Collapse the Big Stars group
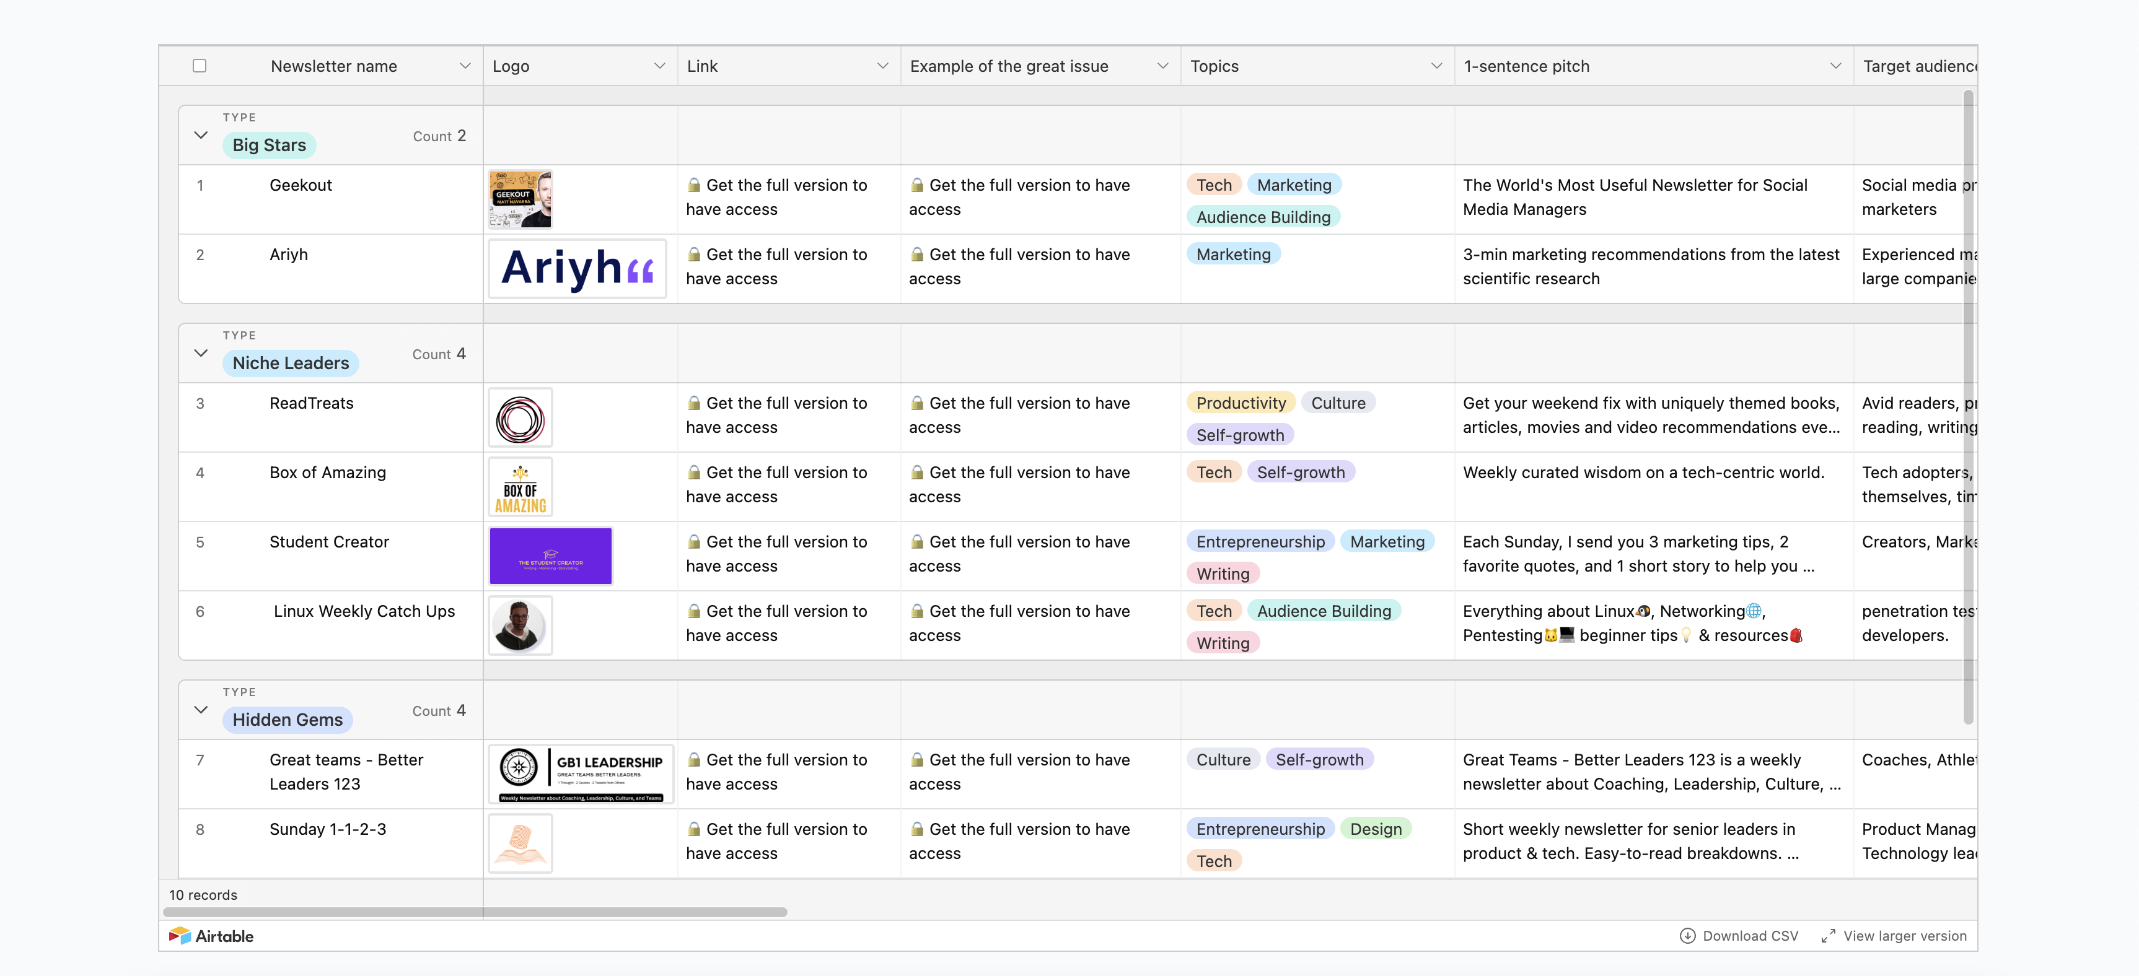Image resolution: width=2139 pixels, height=976 pixels. 201,134
